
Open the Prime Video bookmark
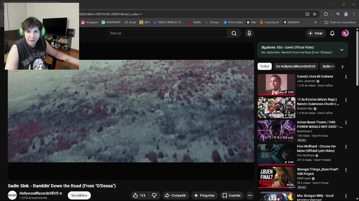233,22
